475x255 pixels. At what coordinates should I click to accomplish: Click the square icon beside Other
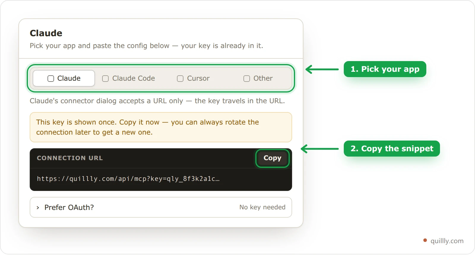247,79
